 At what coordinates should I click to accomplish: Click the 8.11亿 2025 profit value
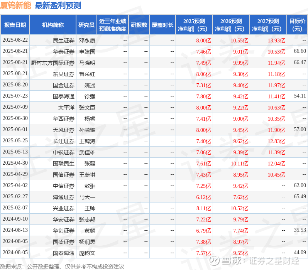click(204, 208)
